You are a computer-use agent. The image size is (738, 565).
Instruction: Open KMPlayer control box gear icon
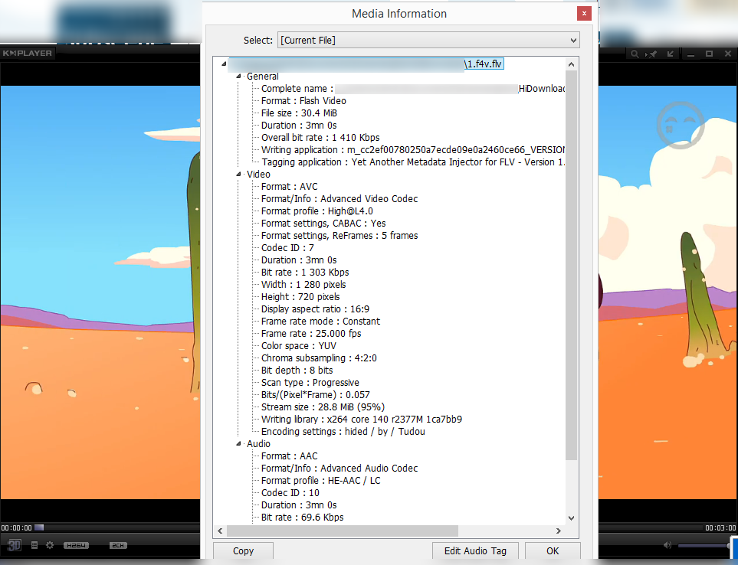tap(50, 545)
